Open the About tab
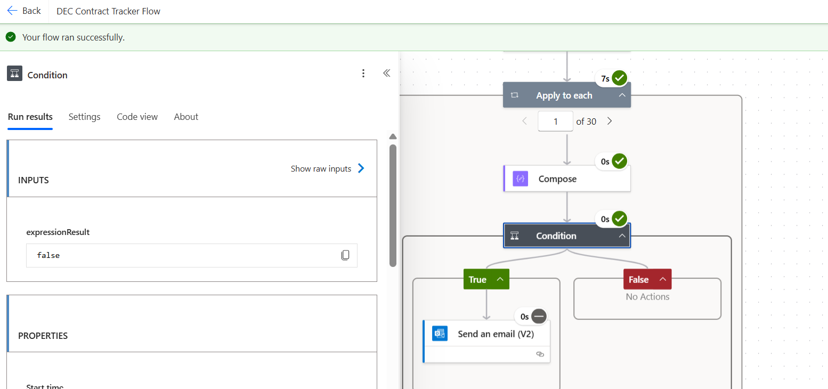Viewport: 828px width, 389px height. 186,117
